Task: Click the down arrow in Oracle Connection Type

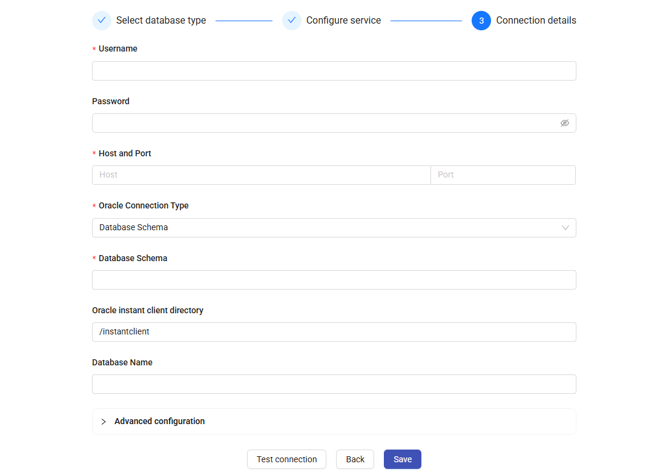Action: (565, 228)
